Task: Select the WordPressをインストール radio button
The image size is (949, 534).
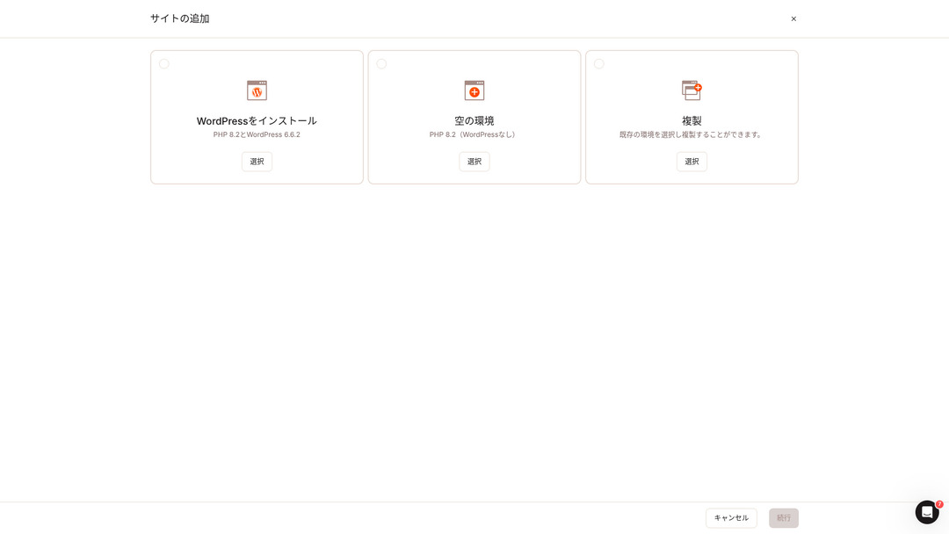Action: (164, 63)
